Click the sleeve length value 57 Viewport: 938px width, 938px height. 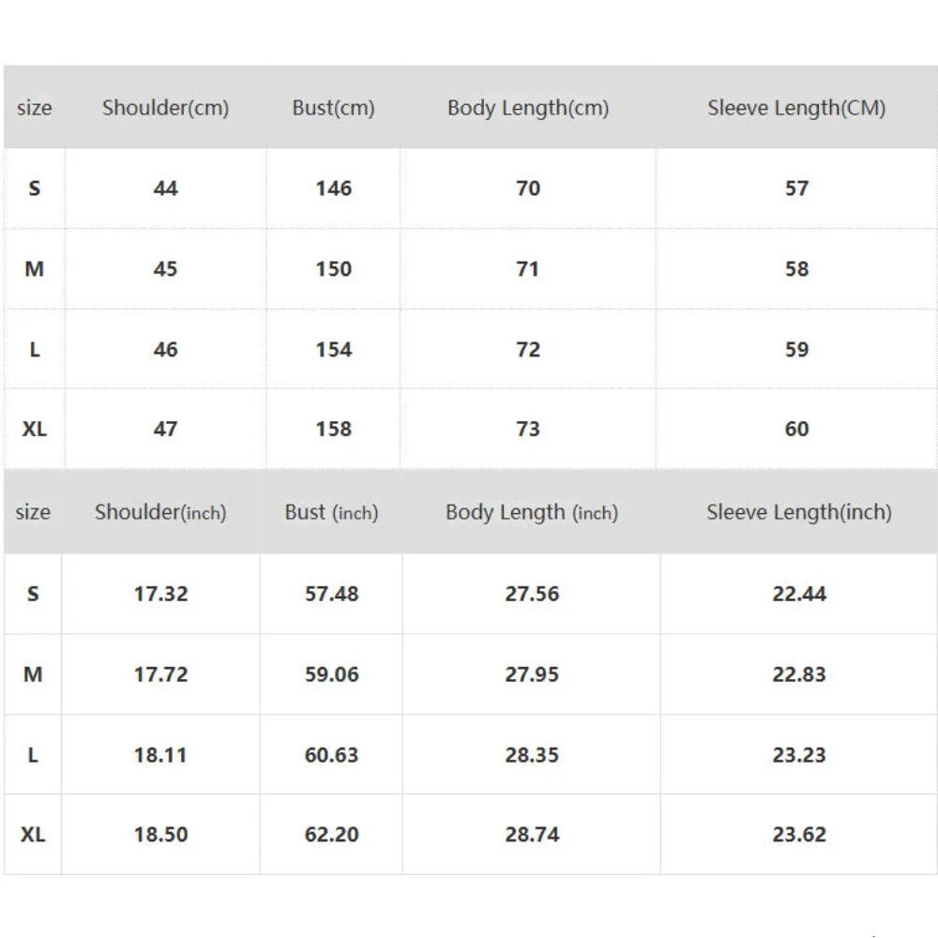796,189
